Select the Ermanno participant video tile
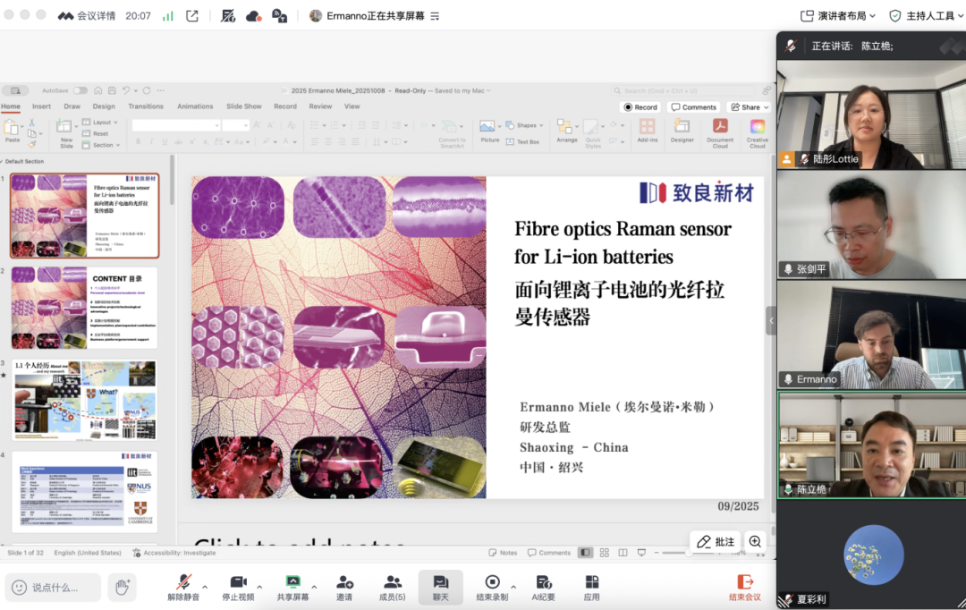 (x=871, y=335)
